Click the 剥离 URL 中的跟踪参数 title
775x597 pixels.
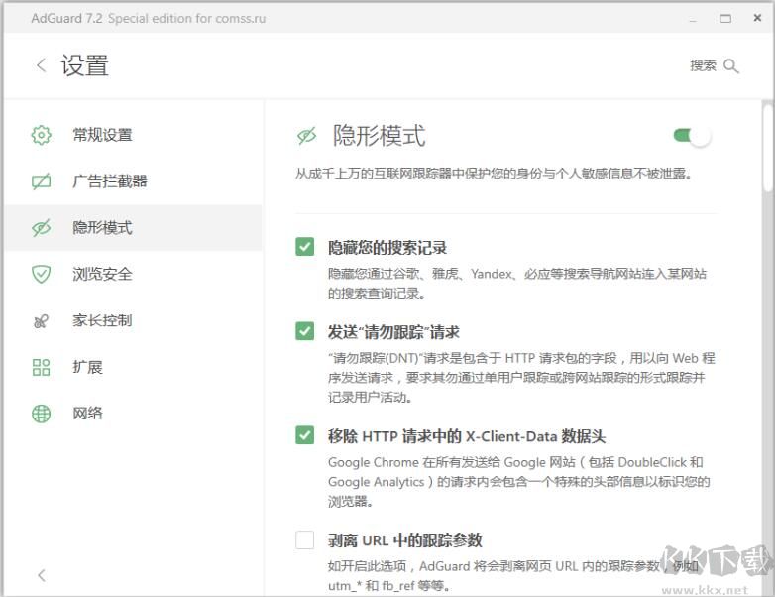(x=404, y=540)
